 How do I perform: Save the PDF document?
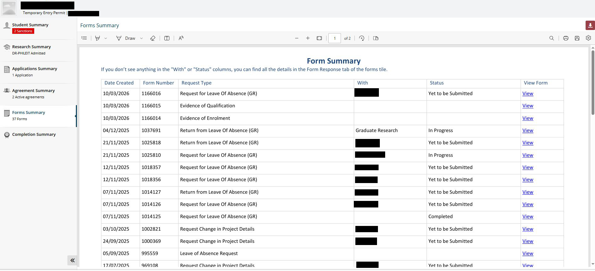click(577, 38)
